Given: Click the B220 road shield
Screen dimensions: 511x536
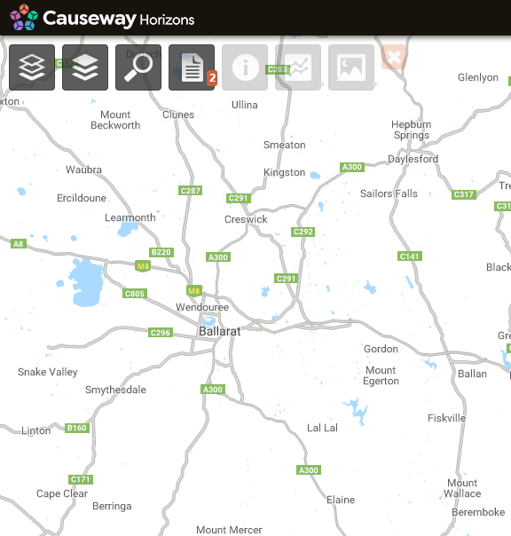Looking at the screenshot, I should click(x=161, y=252).
